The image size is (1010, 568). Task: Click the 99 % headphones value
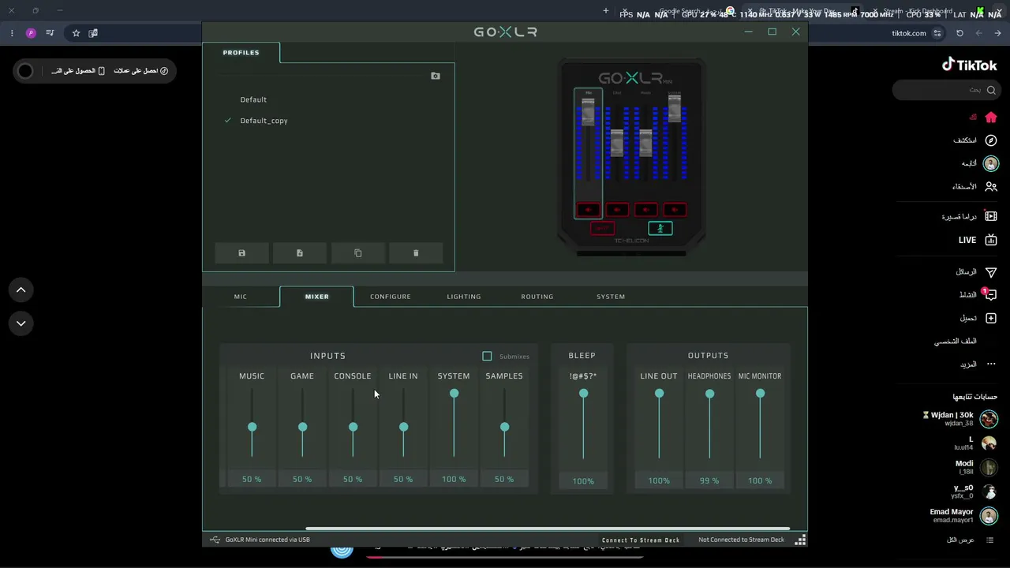709,480
